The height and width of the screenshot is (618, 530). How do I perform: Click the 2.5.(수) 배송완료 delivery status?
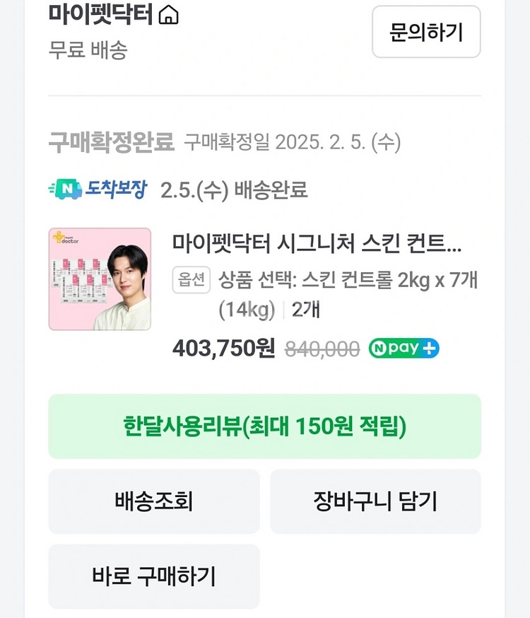click(x=234, y=190)
